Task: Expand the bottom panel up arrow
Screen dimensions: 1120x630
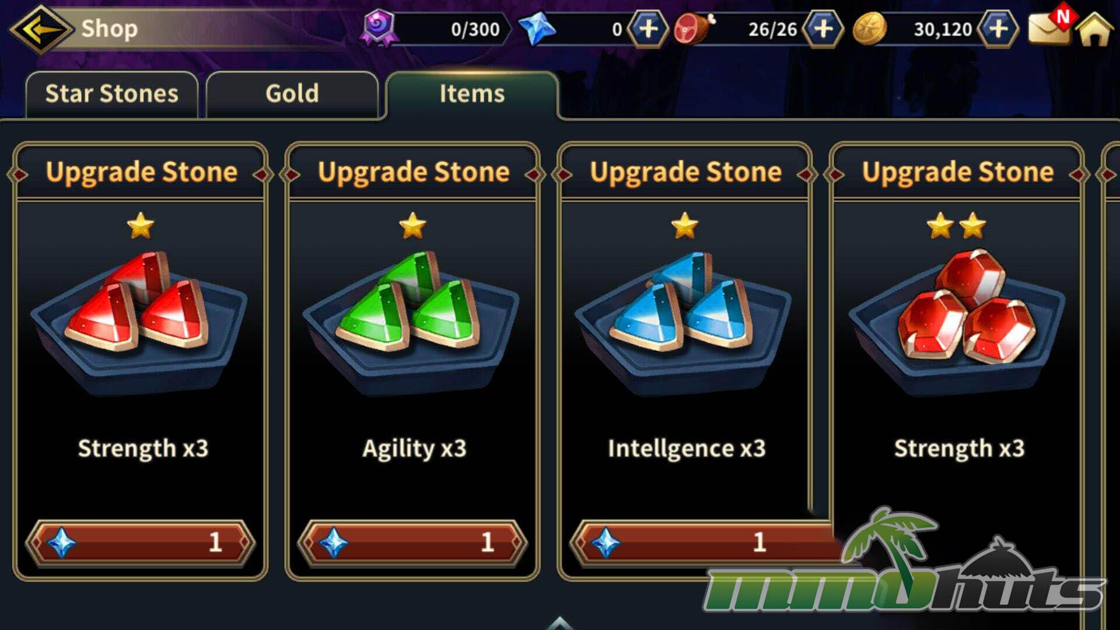Action: click(560, 622)
